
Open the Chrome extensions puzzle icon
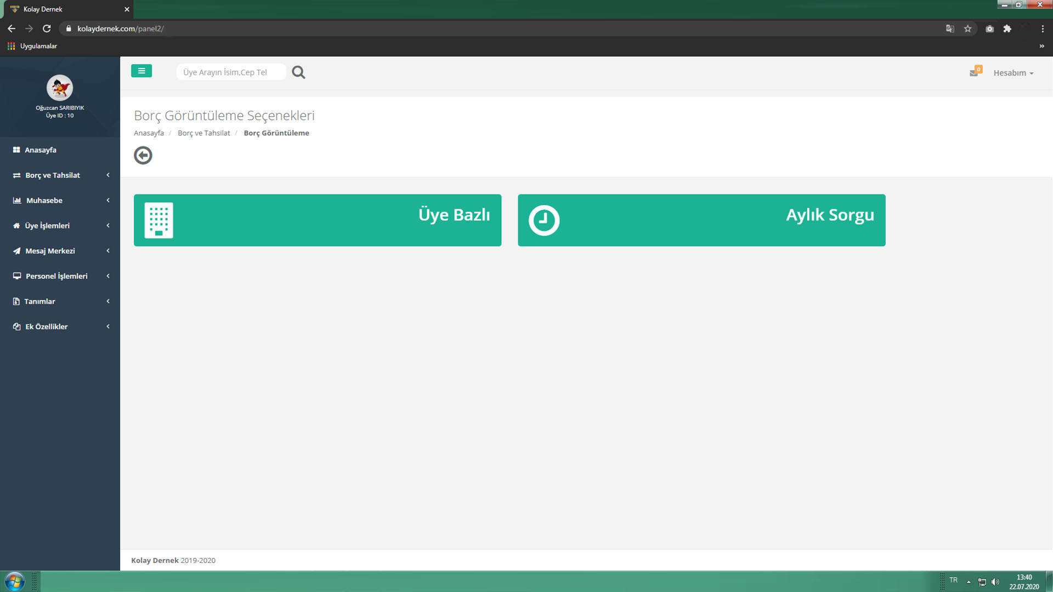[1007, 29]
